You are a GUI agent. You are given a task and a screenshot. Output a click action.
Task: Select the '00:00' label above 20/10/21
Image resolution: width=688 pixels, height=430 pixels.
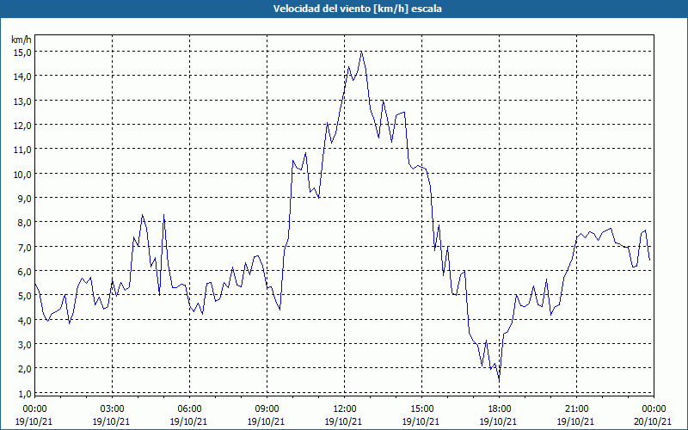tap(654, 409)
